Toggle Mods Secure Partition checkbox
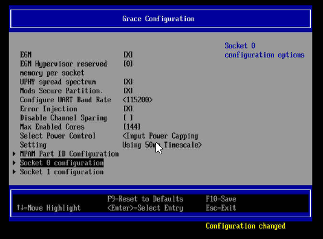 tap(128, 91)
